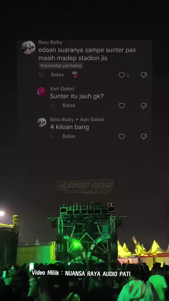
Task: Dislike Ibnu Roby's first comment
Action: click(x=144, y=75)
